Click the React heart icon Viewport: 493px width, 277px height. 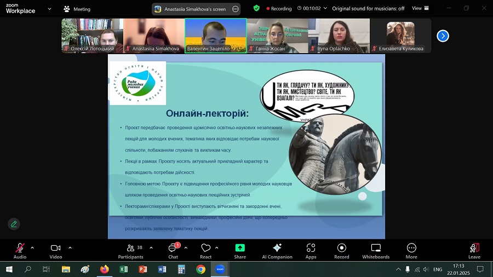[205, 251]
